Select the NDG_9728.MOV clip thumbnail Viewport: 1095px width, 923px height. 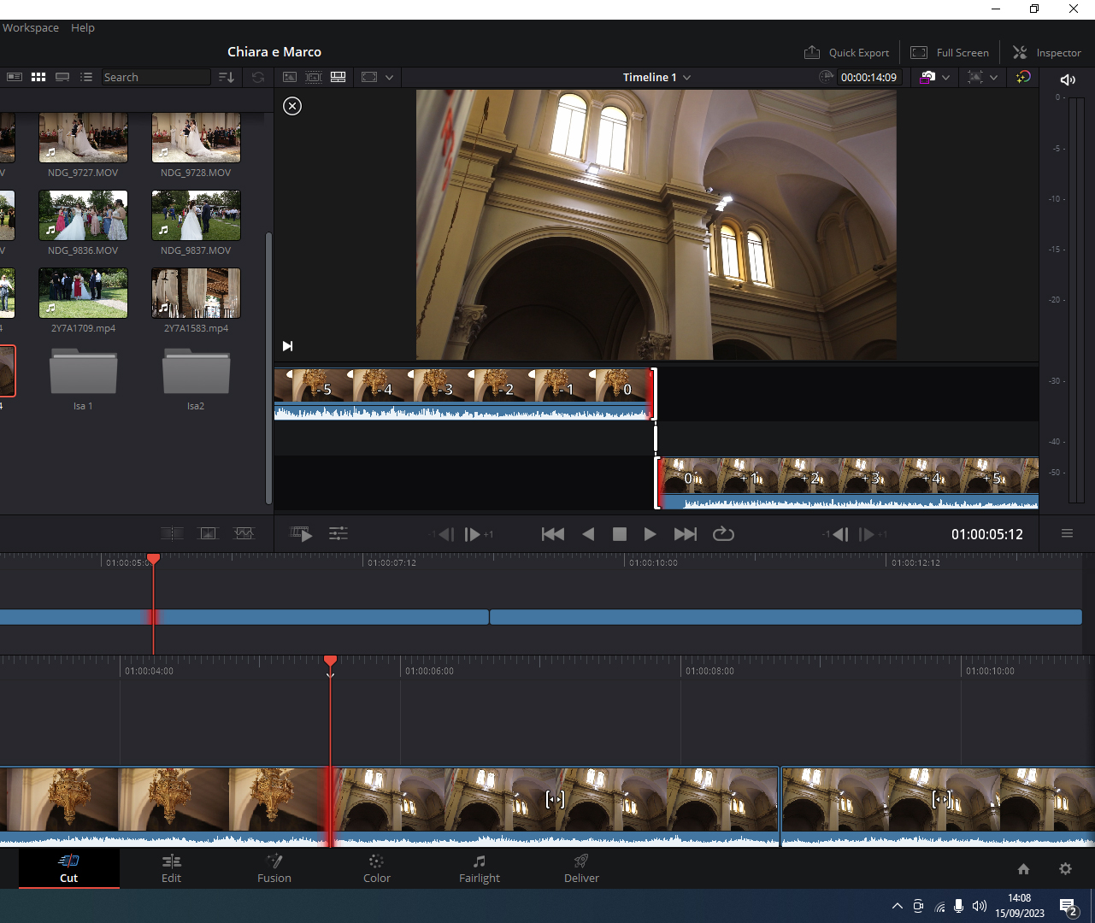(x=196, y=137)
